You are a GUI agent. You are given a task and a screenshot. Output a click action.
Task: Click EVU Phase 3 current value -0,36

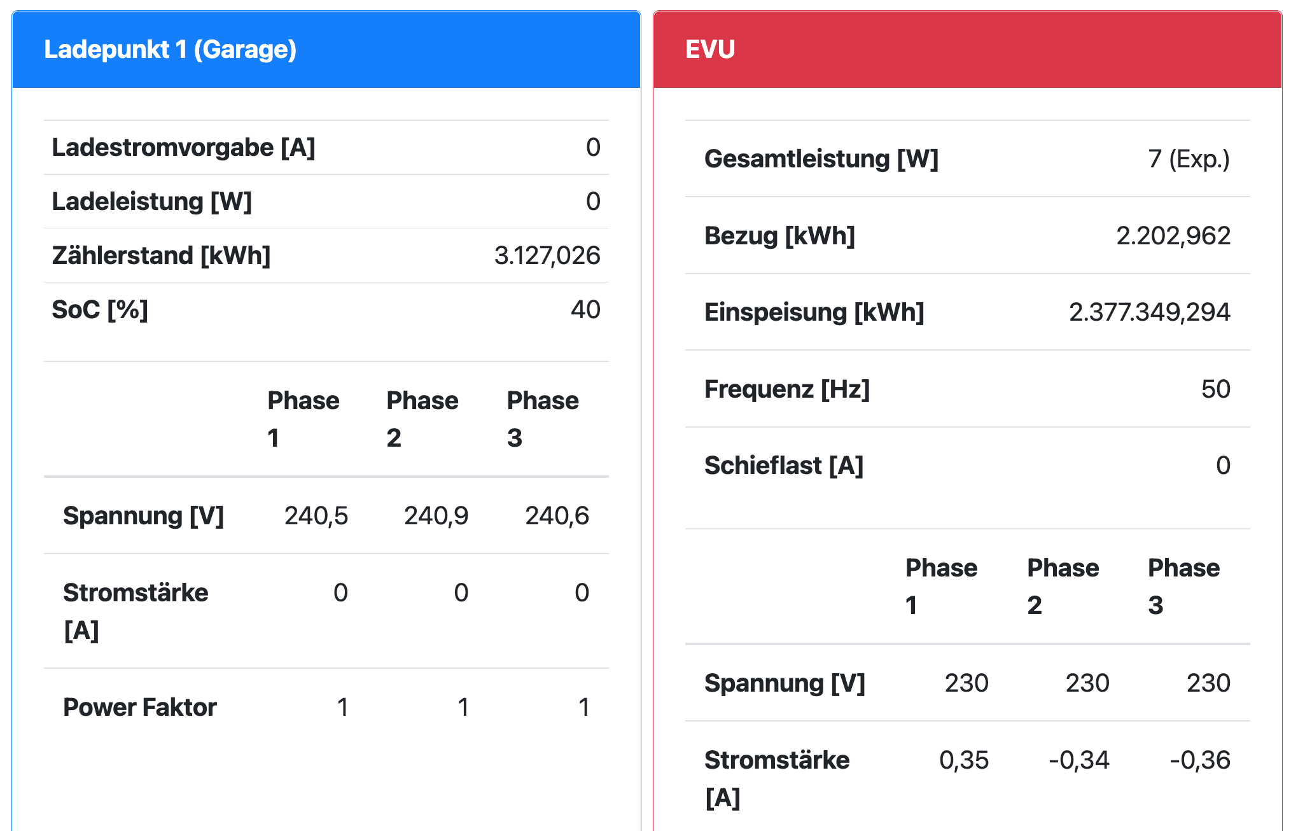point(1199,760)
